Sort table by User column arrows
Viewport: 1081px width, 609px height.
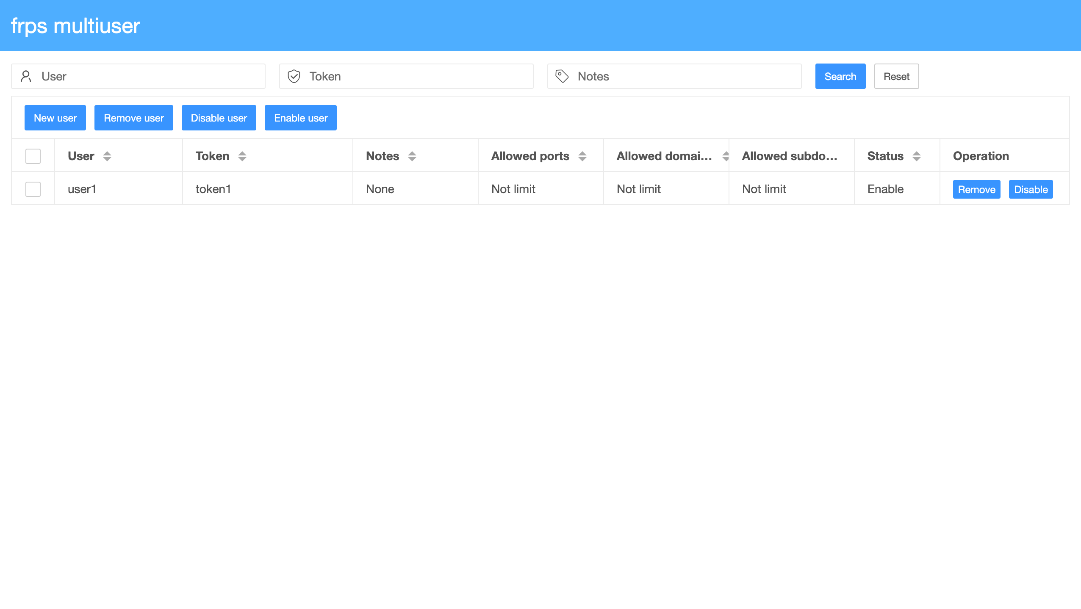point(107,156)
